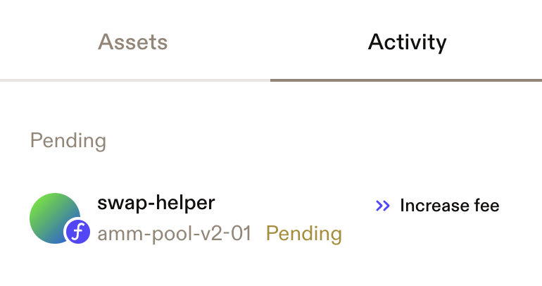542x286 pixels.
Task: Click the Assets label text
Action: pos(133,42)
